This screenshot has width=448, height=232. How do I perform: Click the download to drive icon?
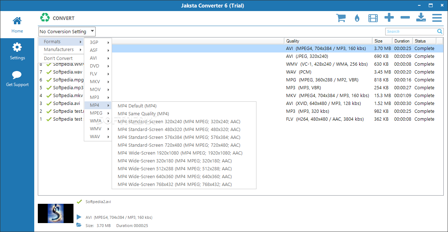[x=421, y=17]
